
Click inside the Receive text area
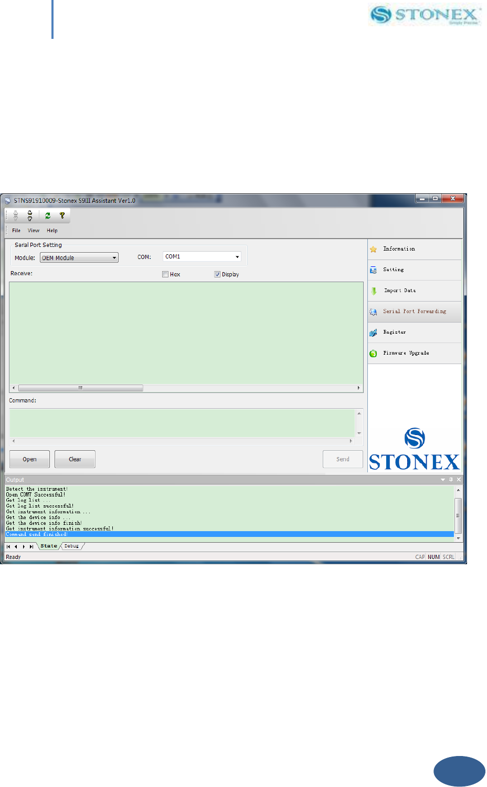click(x=186, y=333)
